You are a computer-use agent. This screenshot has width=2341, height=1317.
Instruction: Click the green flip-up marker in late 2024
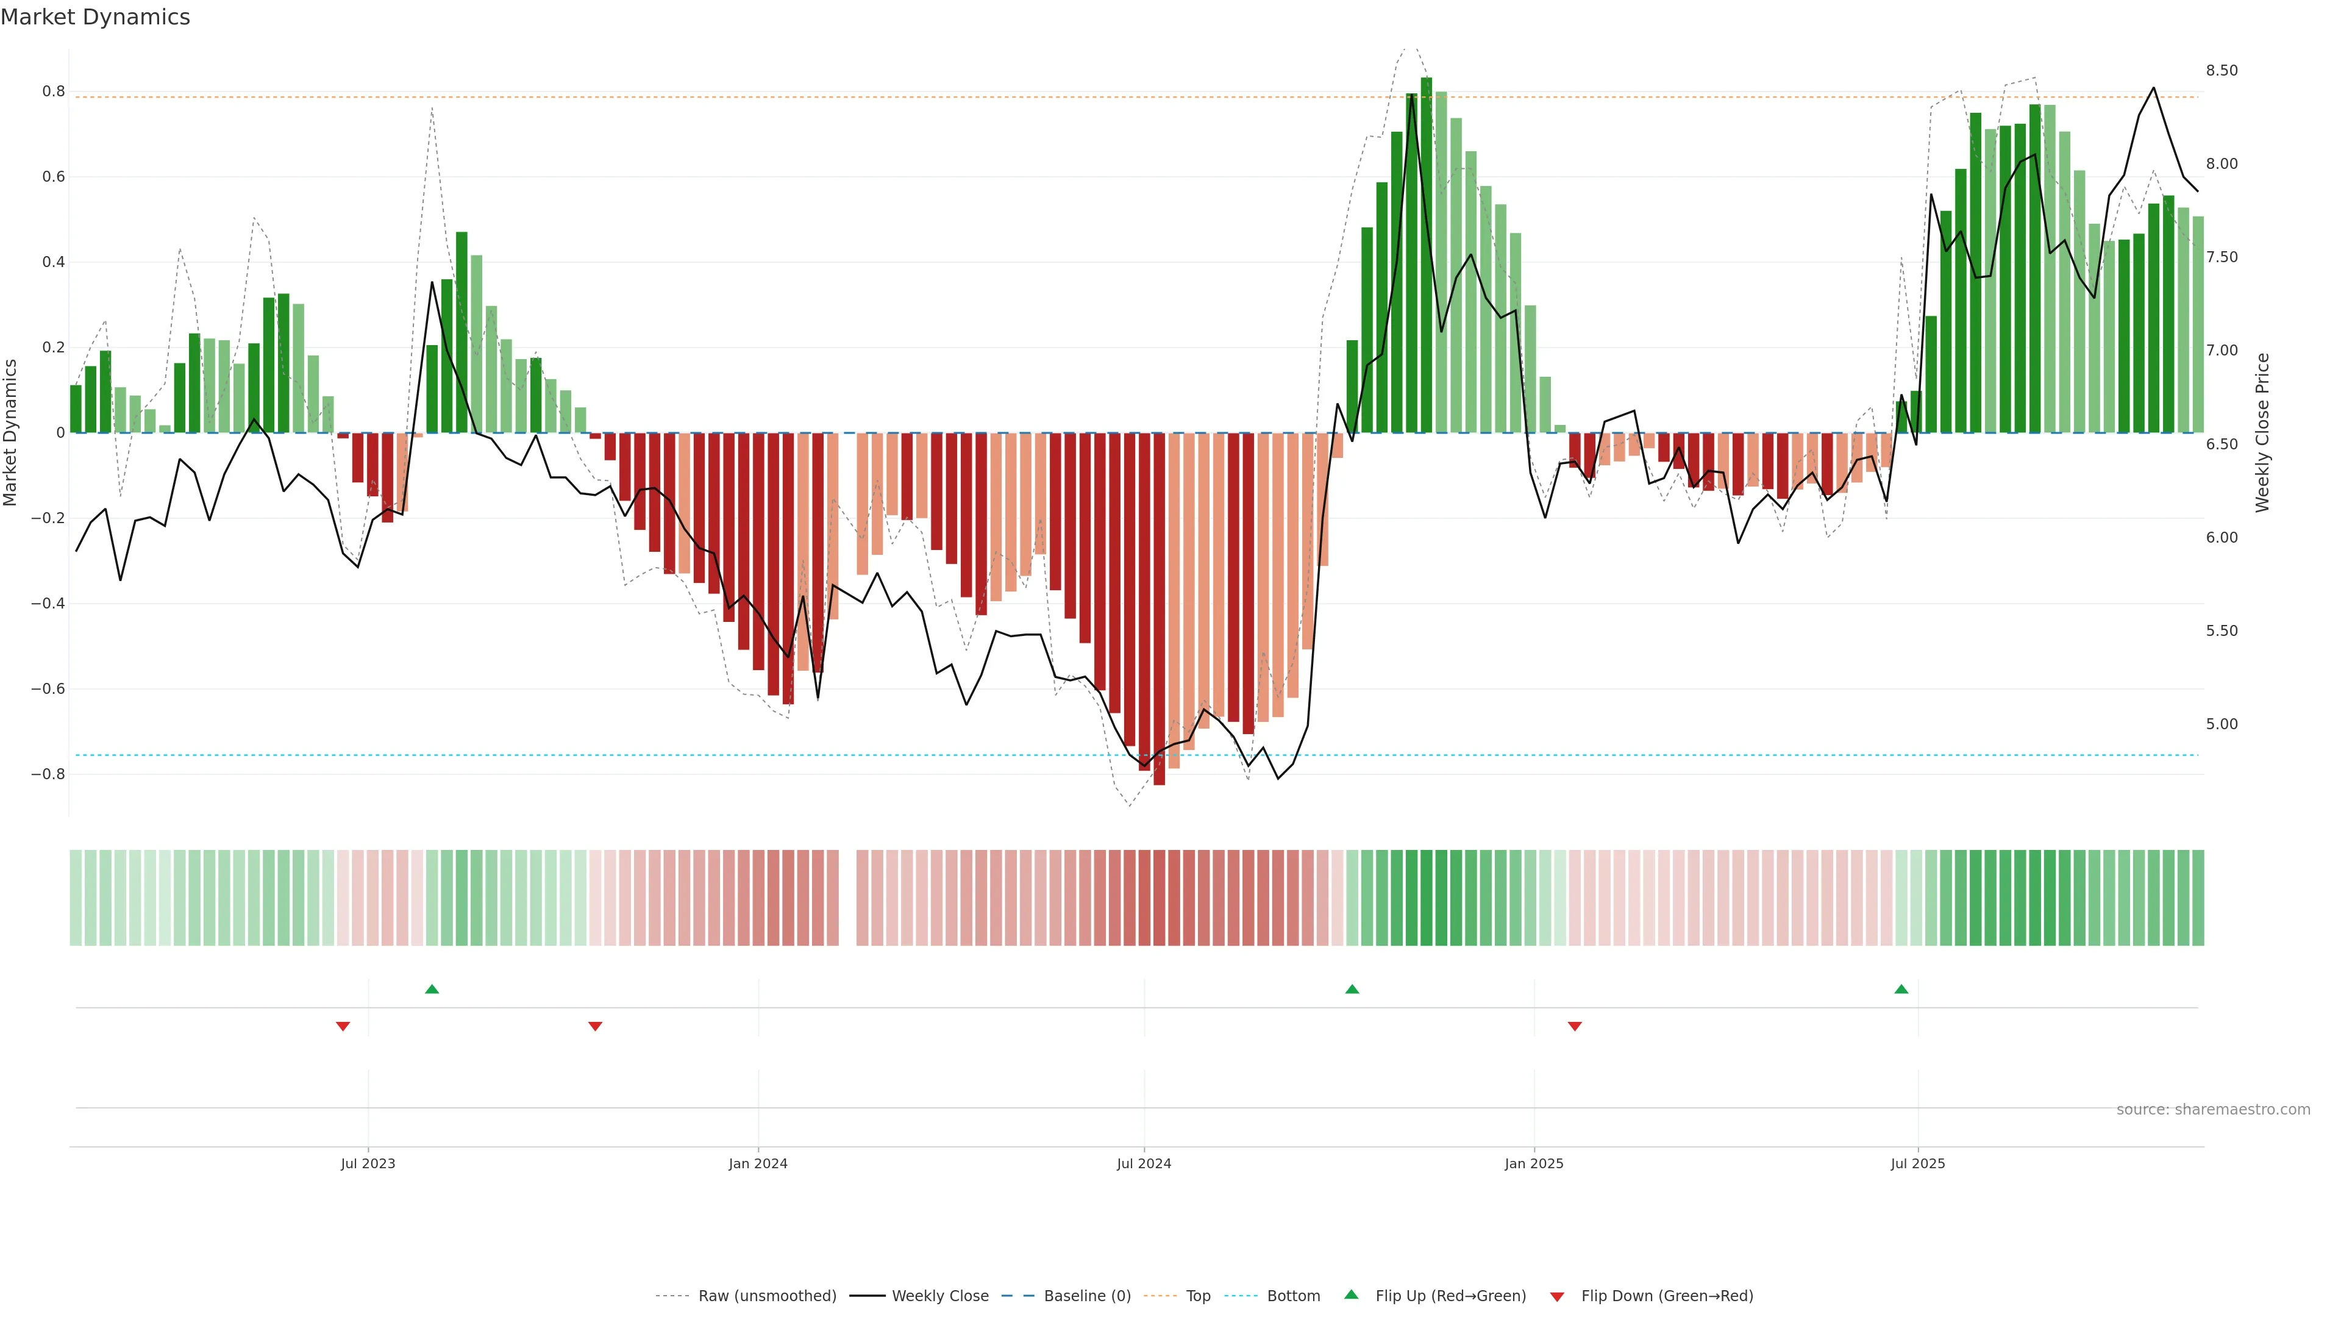(x=1352, y=989)
